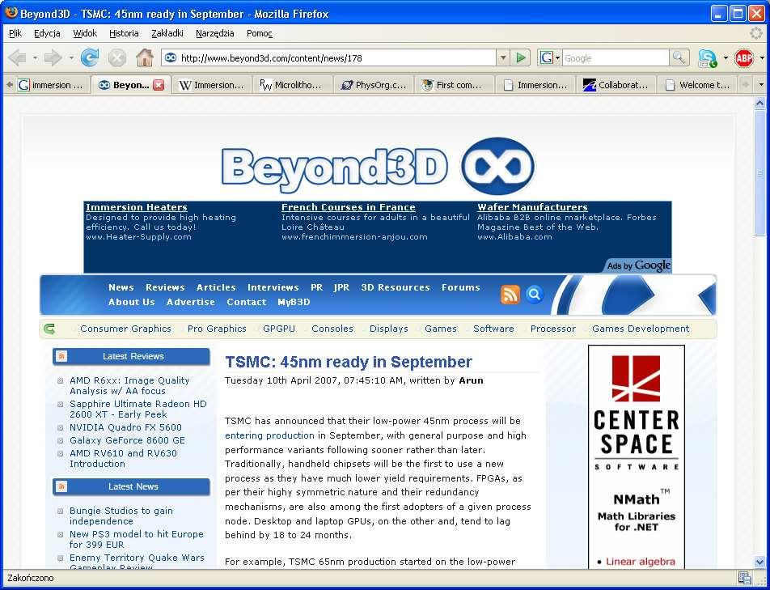
Task: Open the Narzędzia menu
Action: pyautogui.click(x=214, y=33)
